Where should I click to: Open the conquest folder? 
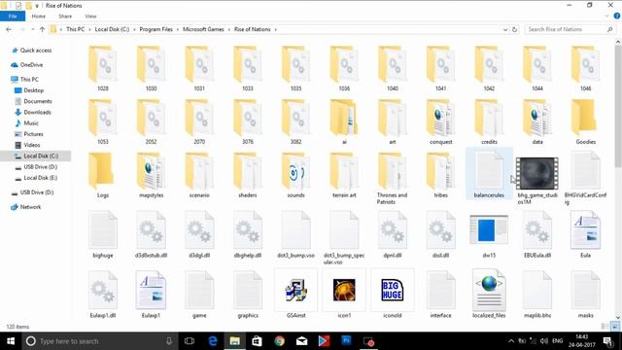(440, 122)
